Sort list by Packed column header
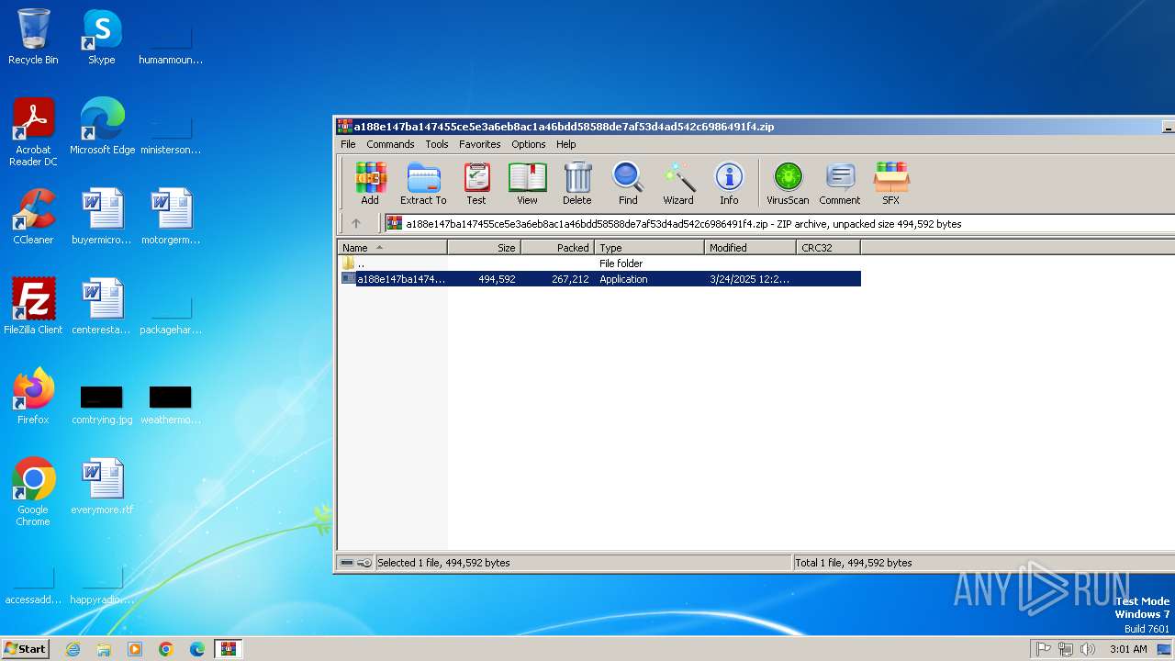 [557, 247]
